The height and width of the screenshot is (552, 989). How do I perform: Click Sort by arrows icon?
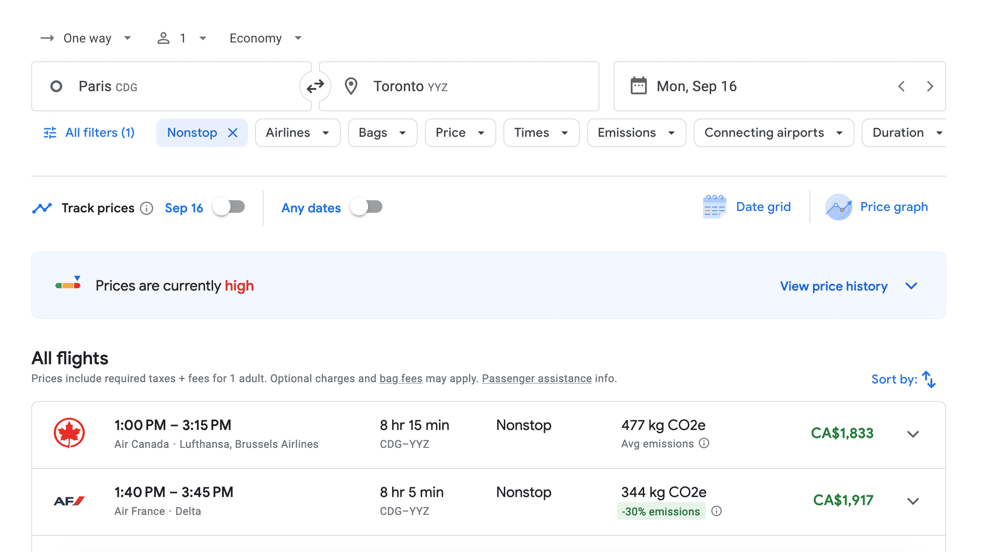tap(929, 379)
